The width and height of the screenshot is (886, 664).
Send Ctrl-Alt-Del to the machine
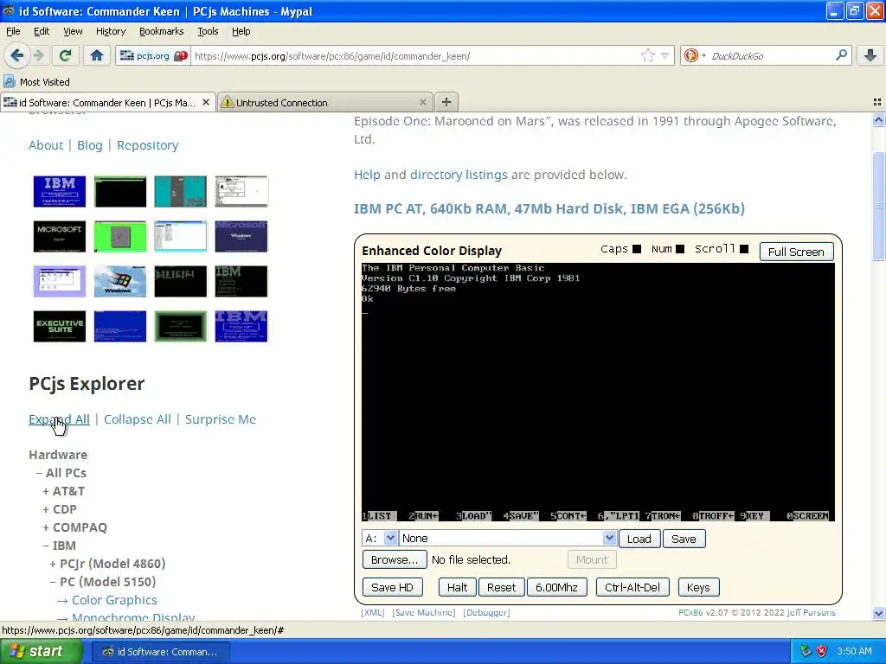tap(632, 587)
